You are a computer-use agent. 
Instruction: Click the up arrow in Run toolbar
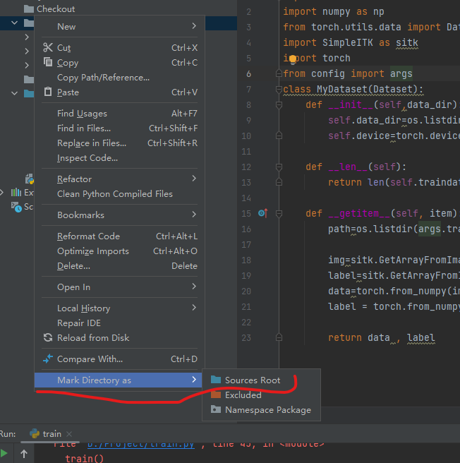click(x=24, y=454)
